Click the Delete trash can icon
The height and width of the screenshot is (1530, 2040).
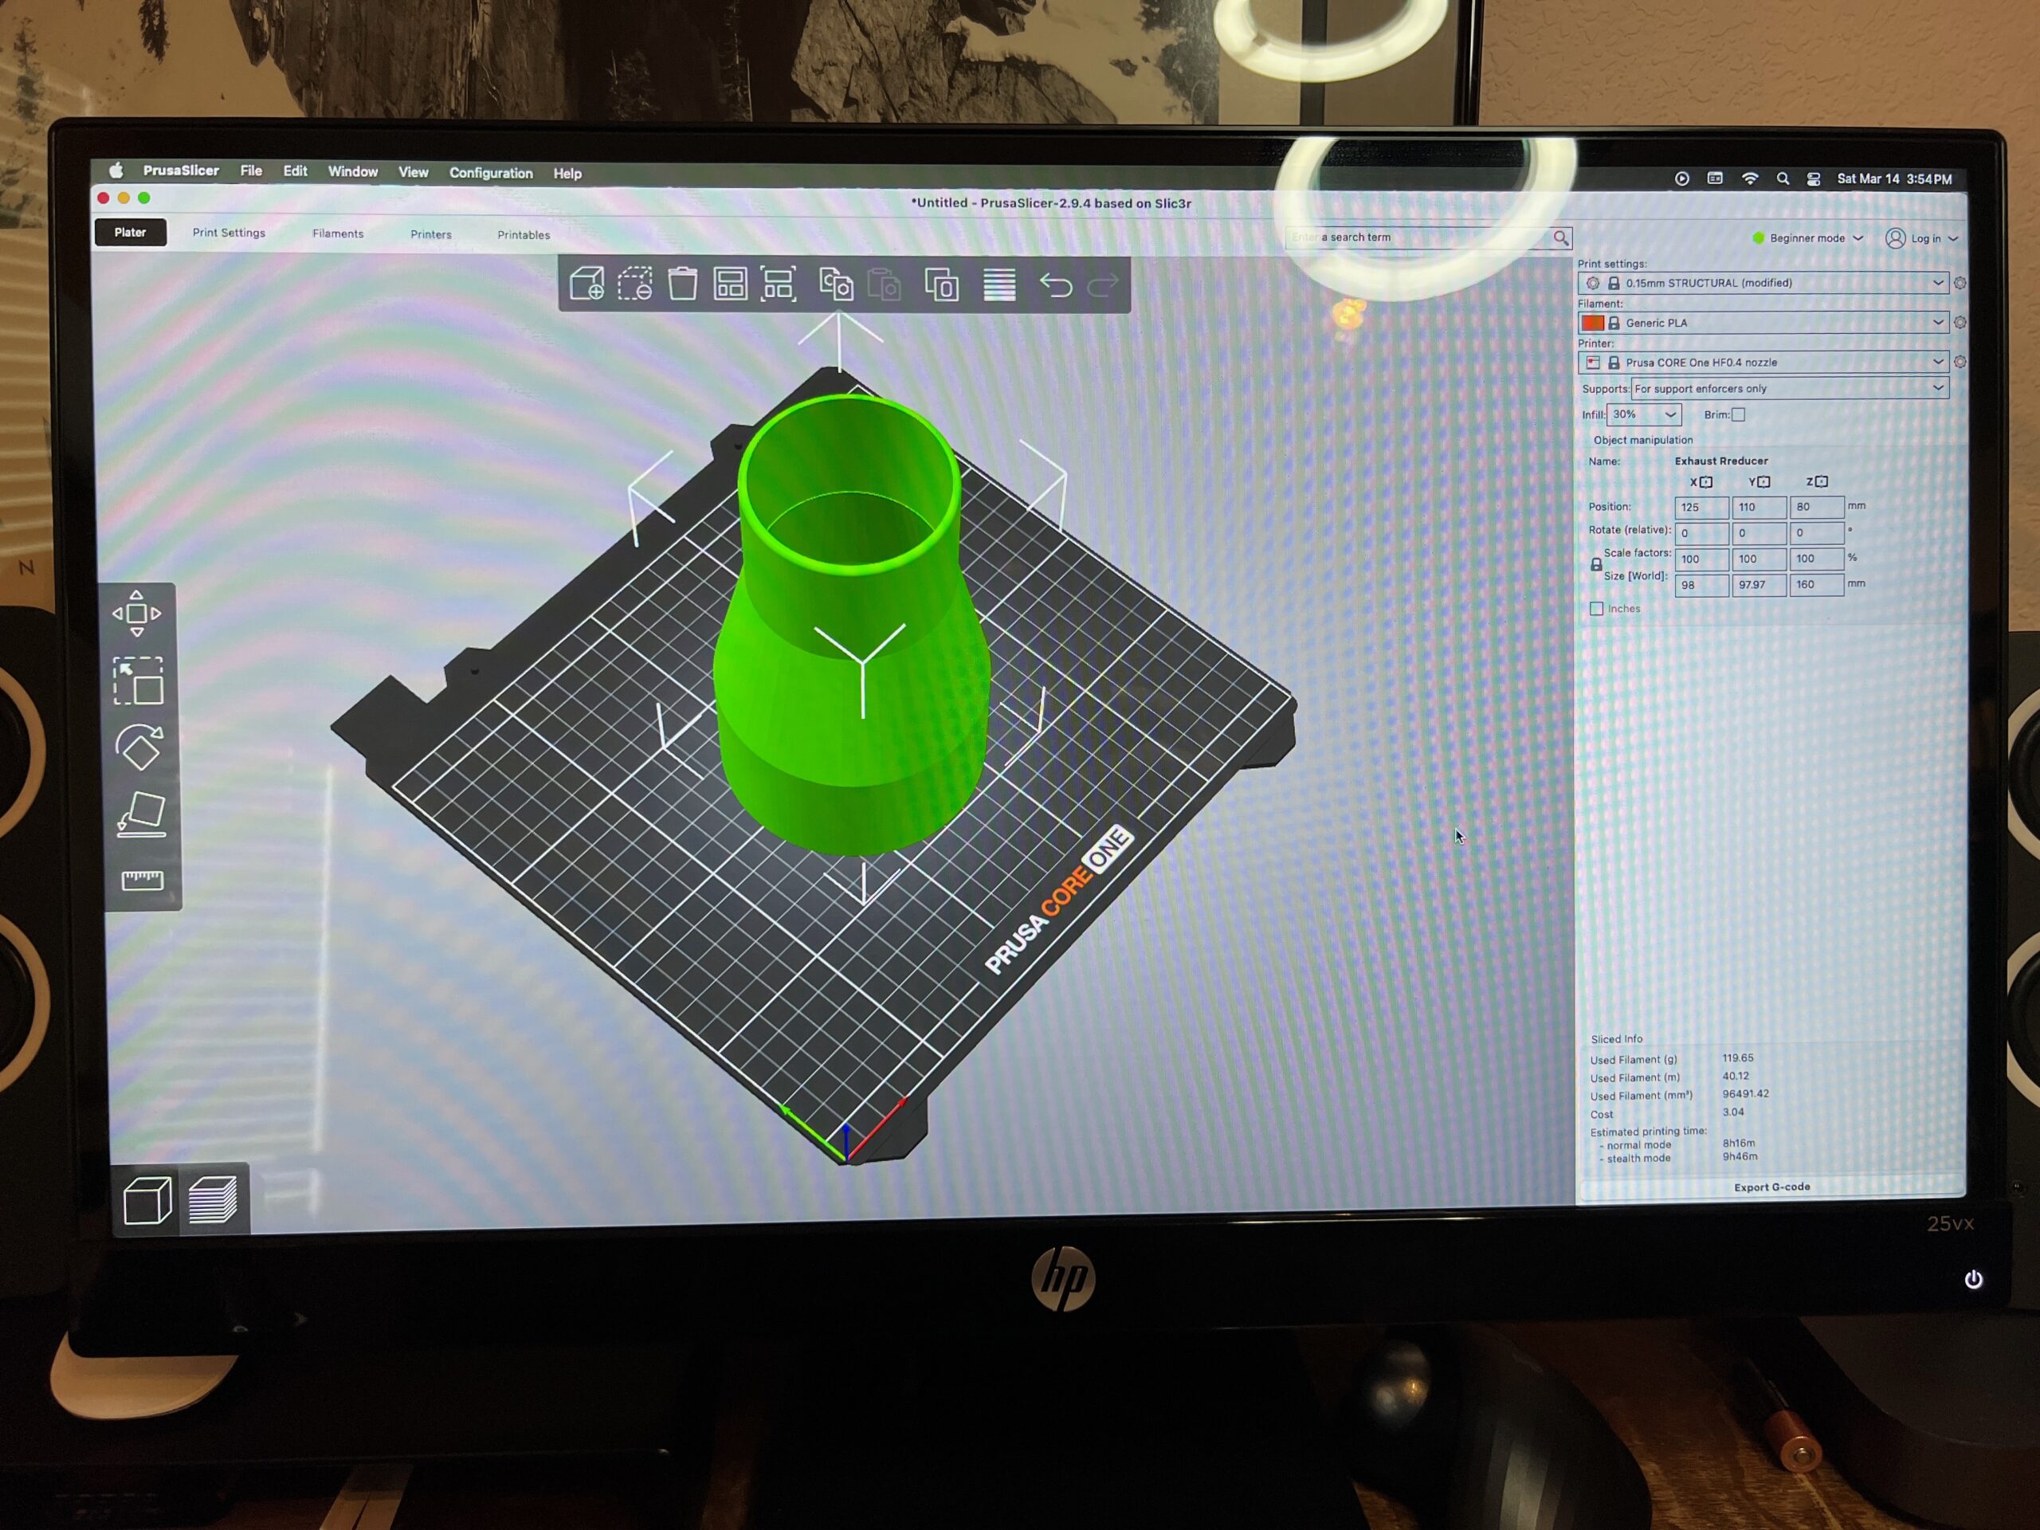682,284
